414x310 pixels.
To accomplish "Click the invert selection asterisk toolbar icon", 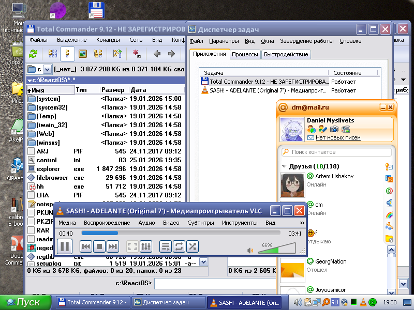I will click(137, 54).
